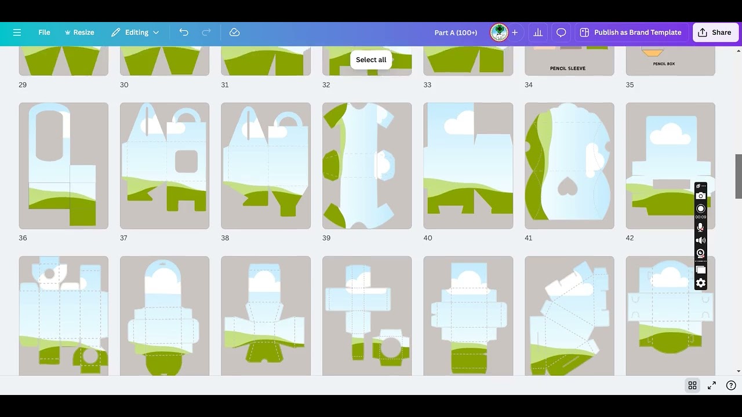Image resolution: width=742 pixels, height=417 pixels.
Task: Click the Share button
Action: point(715,32)
